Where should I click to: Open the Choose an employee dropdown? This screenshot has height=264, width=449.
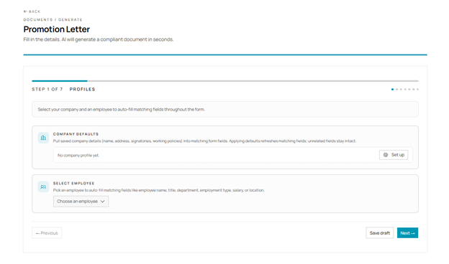tap(81, 202)
